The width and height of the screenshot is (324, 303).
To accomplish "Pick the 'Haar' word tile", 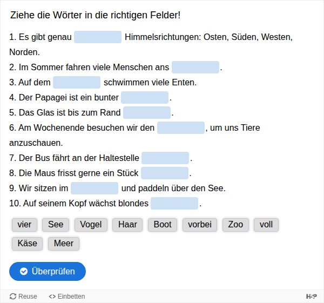I will [127, 225].
